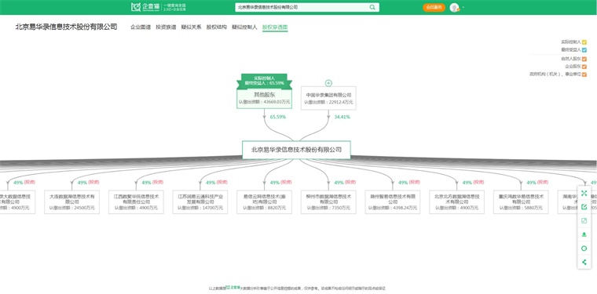This screenshot has width=597, height=294.
Task: Open the 重庆鸿数华易信息技术有限公司 node
Action: [x=521, y=201]
